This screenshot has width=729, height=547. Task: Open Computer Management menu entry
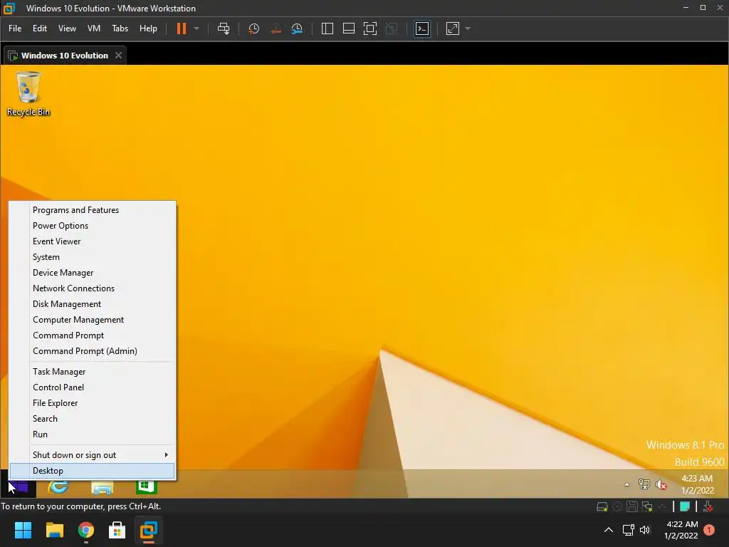pos(92,320)
